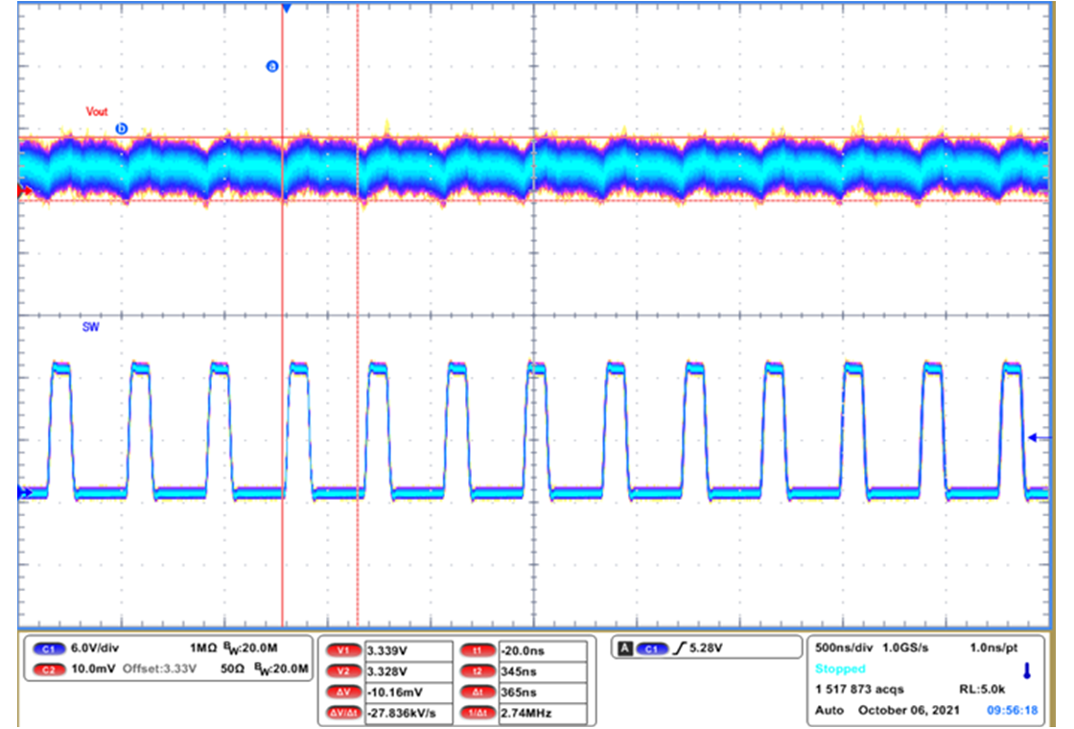The image size is (1074, 729).
Task: Click the 09:56:18 timestamp
Action: tap(1015, 711)
